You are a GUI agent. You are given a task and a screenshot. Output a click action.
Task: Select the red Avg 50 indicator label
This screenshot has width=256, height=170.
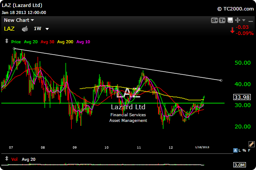[47, 42]
